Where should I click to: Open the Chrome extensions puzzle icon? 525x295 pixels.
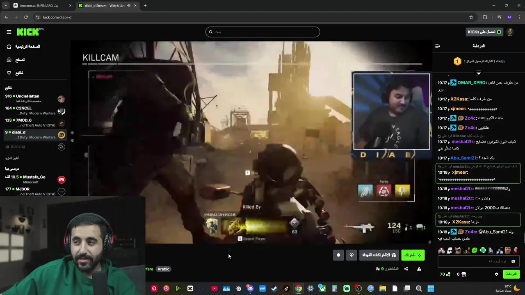point(485,17)
